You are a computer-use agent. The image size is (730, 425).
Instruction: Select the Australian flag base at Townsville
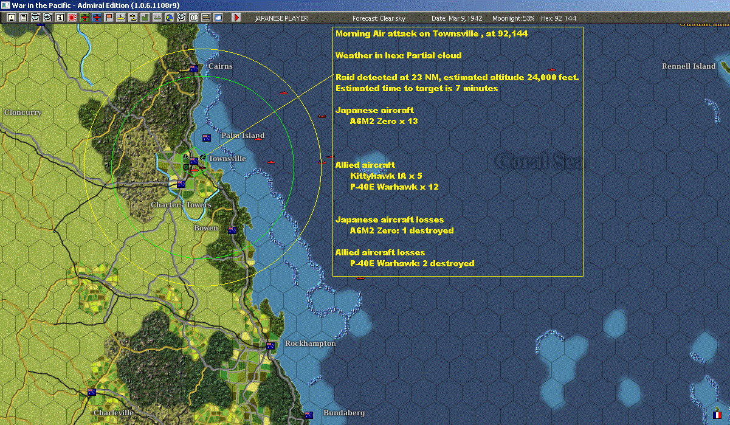point(194,161)
